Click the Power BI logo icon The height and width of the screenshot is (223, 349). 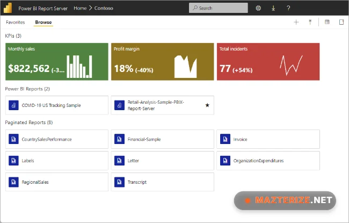tap(8, 8)
